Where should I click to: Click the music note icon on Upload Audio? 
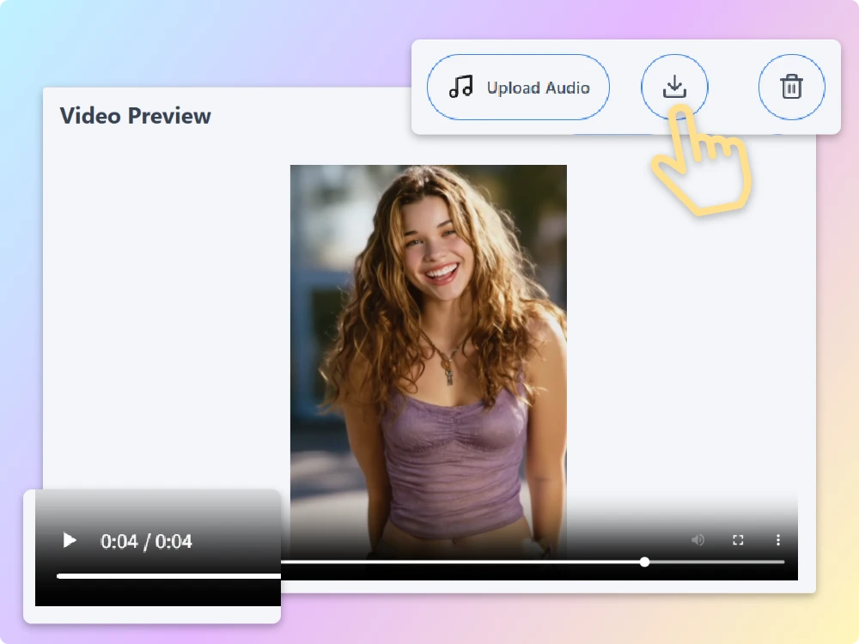tap(460, 87)
